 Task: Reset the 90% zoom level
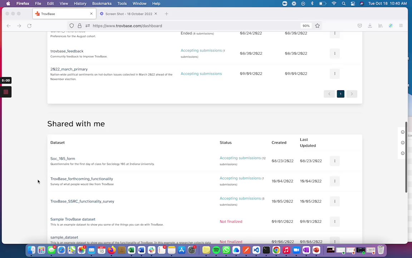pos(306,26)
